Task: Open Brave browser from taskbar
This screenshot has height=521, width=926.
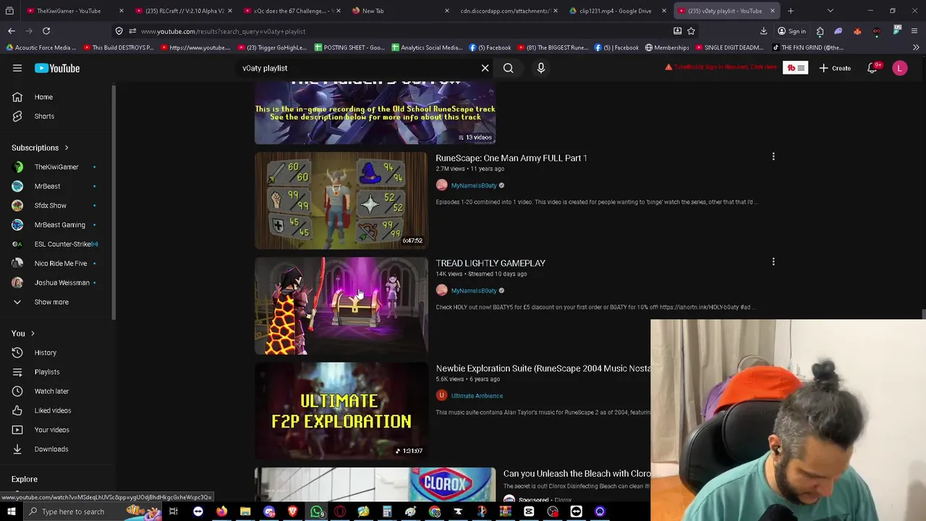Action: (x=293, y=512)
